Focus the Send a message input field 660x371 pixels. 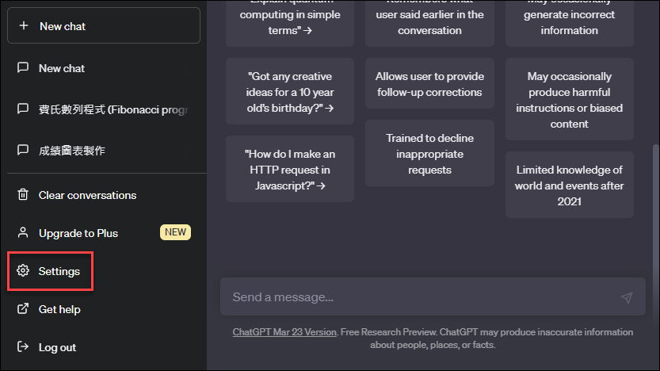[x=420, y=297]
